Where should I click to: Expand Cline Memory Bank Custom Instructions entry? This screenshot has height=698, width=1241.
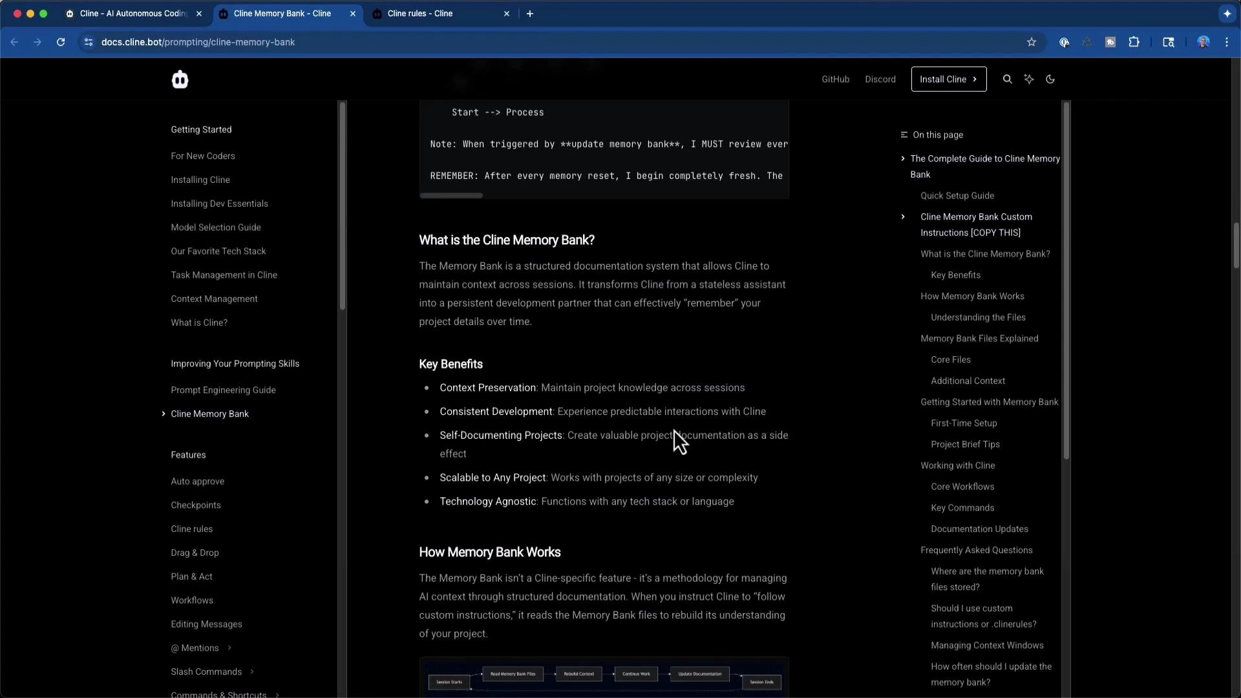click(902, 217)
